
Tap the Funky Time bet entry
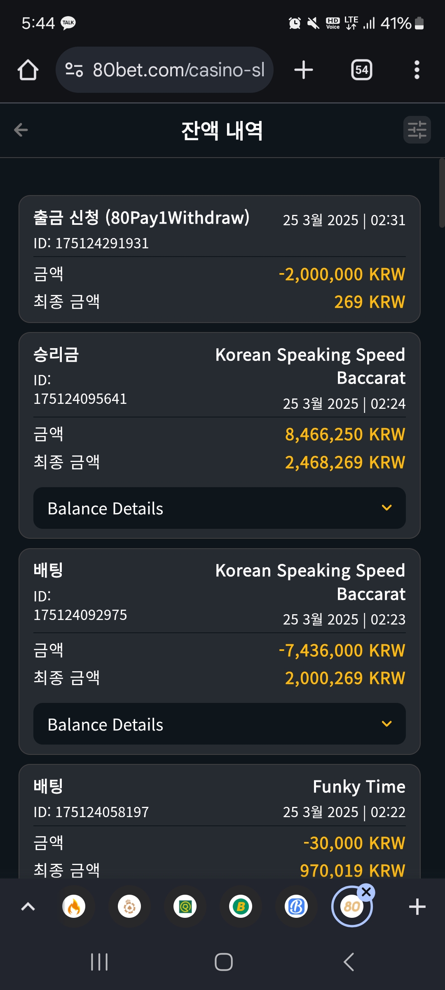[220, 821]
